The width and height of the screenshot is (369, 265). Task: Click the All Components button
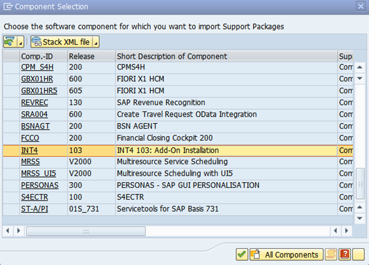click(x=286, y=254)
